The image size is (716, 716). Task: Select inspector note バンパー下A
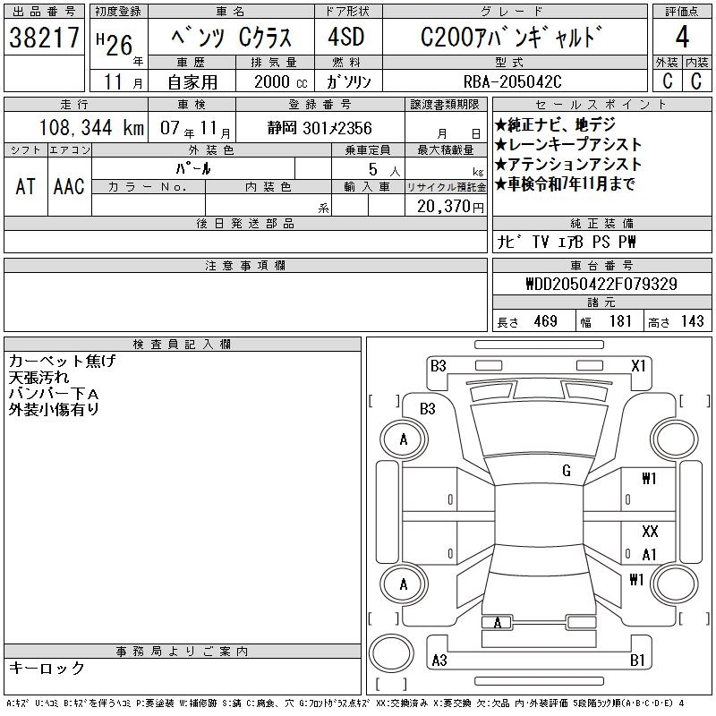[x=54, y=394]
